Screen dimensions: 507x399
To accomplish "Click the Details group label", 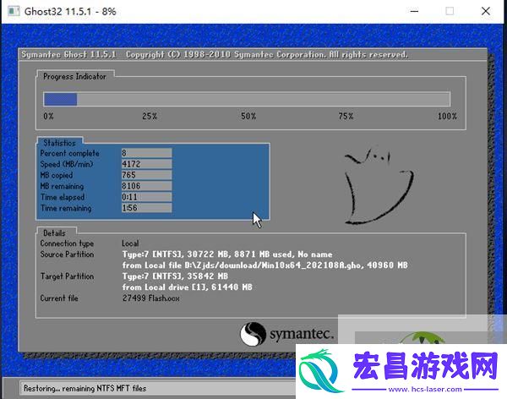I will [x=54, y=233].
